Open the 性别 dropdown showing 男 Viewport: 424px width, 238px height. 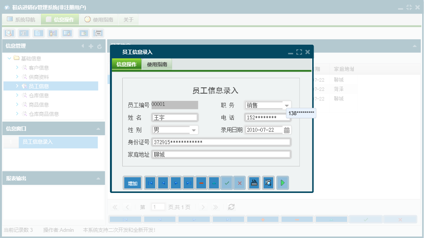tap(194, 130)
